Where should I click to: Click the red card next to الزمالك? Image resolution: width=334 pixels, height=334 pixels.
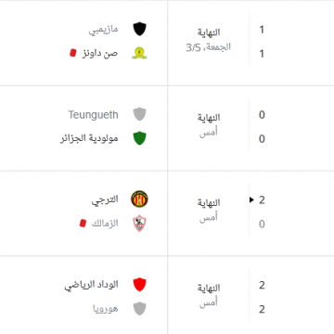click(83, 223)
